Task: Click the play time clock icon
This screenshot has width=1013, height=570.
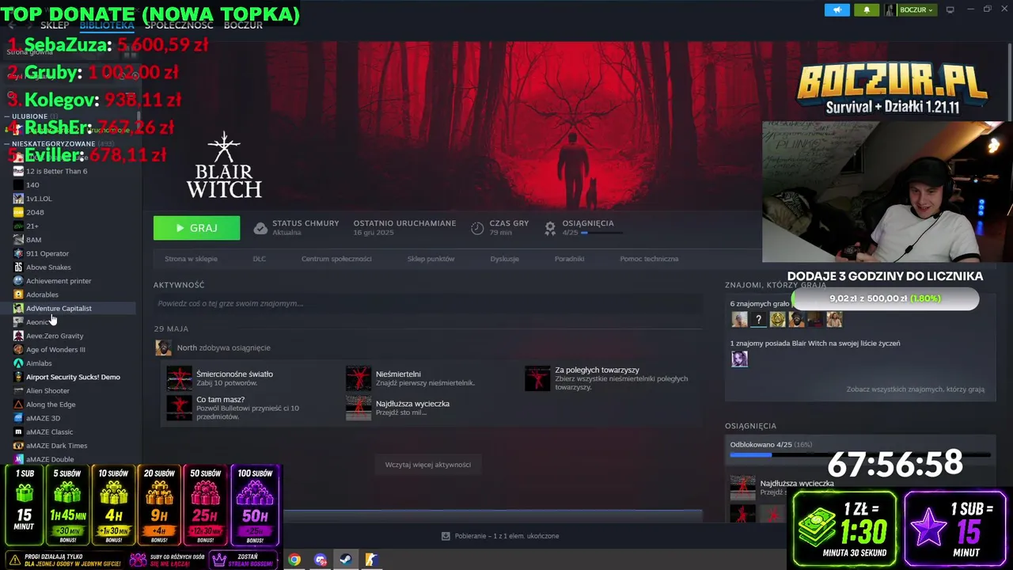Action: 477,228
